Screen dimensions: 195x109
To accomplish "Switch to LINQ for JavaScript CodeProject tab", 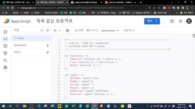I will pos(120,2).
